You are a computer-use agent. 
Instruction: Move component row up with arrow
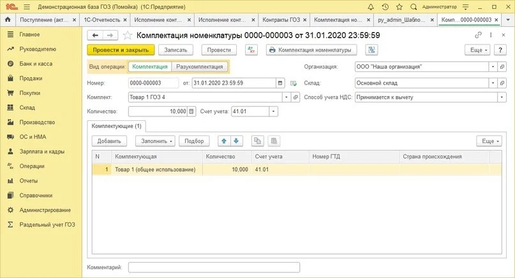224,141
